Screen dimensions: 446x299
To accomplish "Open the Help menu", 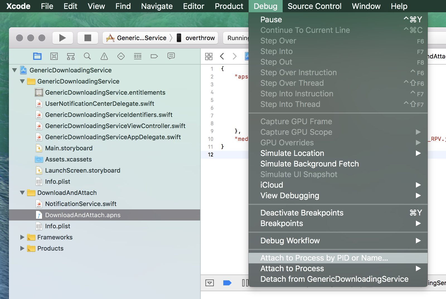I will (x=399, y=6).
